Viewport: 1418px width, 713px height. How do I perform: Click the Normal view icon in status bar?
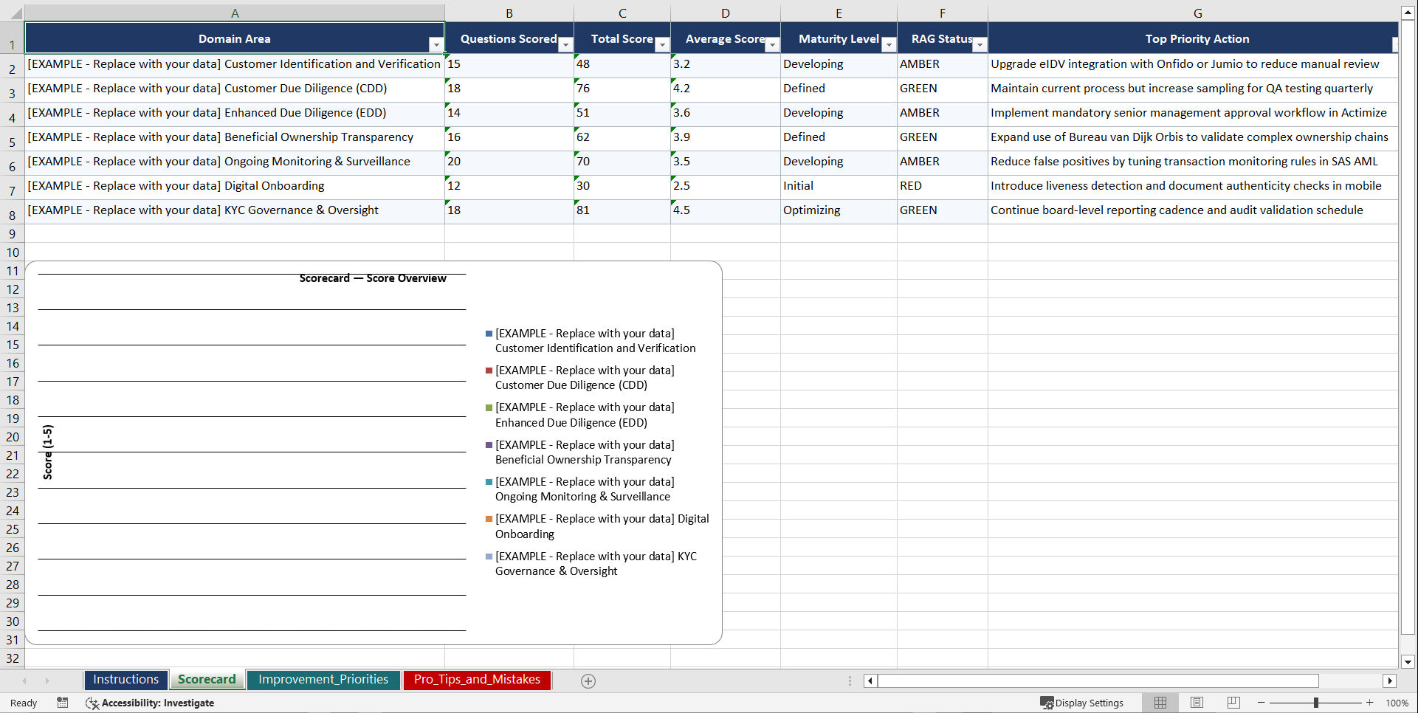click(1160, 703)
